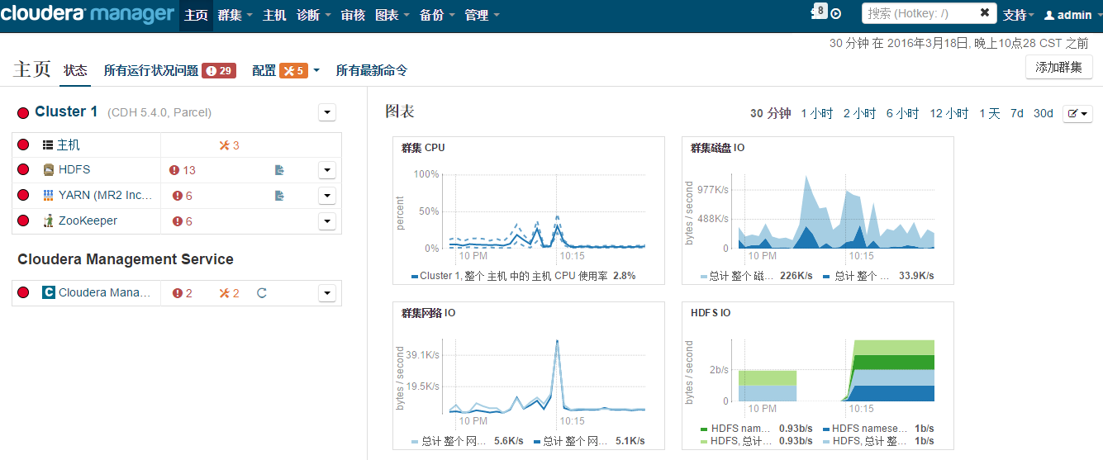Screen dimensions: 1103x460
Task: Open the 6 health issues alert for ZooKeeper
Action: point(183,221)
